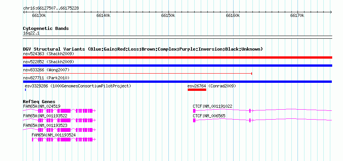Click the 66160k ruler tick label
Image resolution: width=343 pixels, height=161 pixels.
pos(233,16)
